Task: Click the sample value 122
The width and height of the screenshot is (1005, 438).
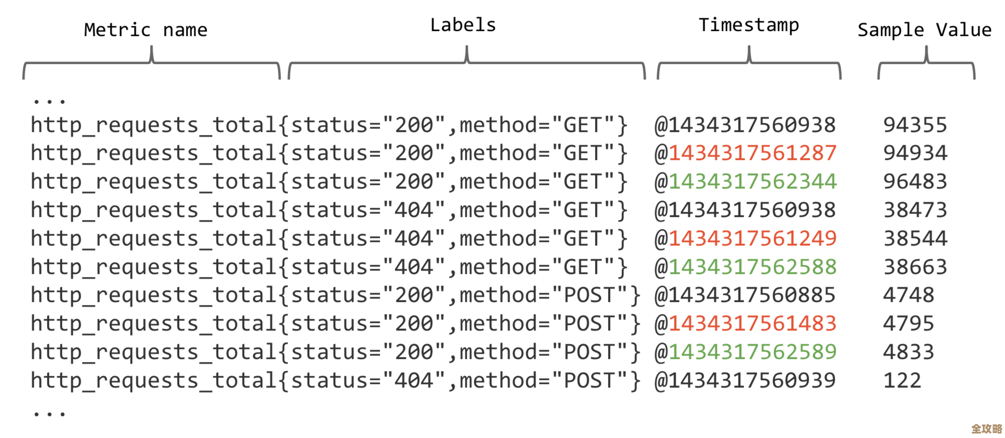Action: pos(902,380)
